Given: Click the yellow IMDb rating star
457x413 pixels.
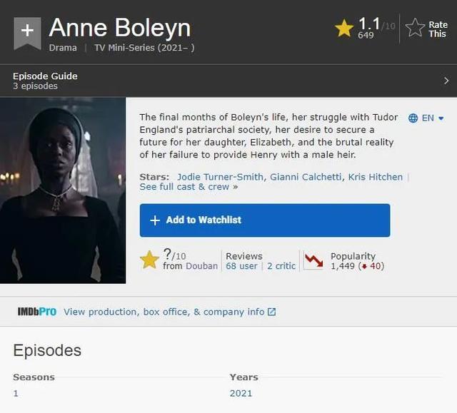Looking at the screenshot, I should (344, 29).
